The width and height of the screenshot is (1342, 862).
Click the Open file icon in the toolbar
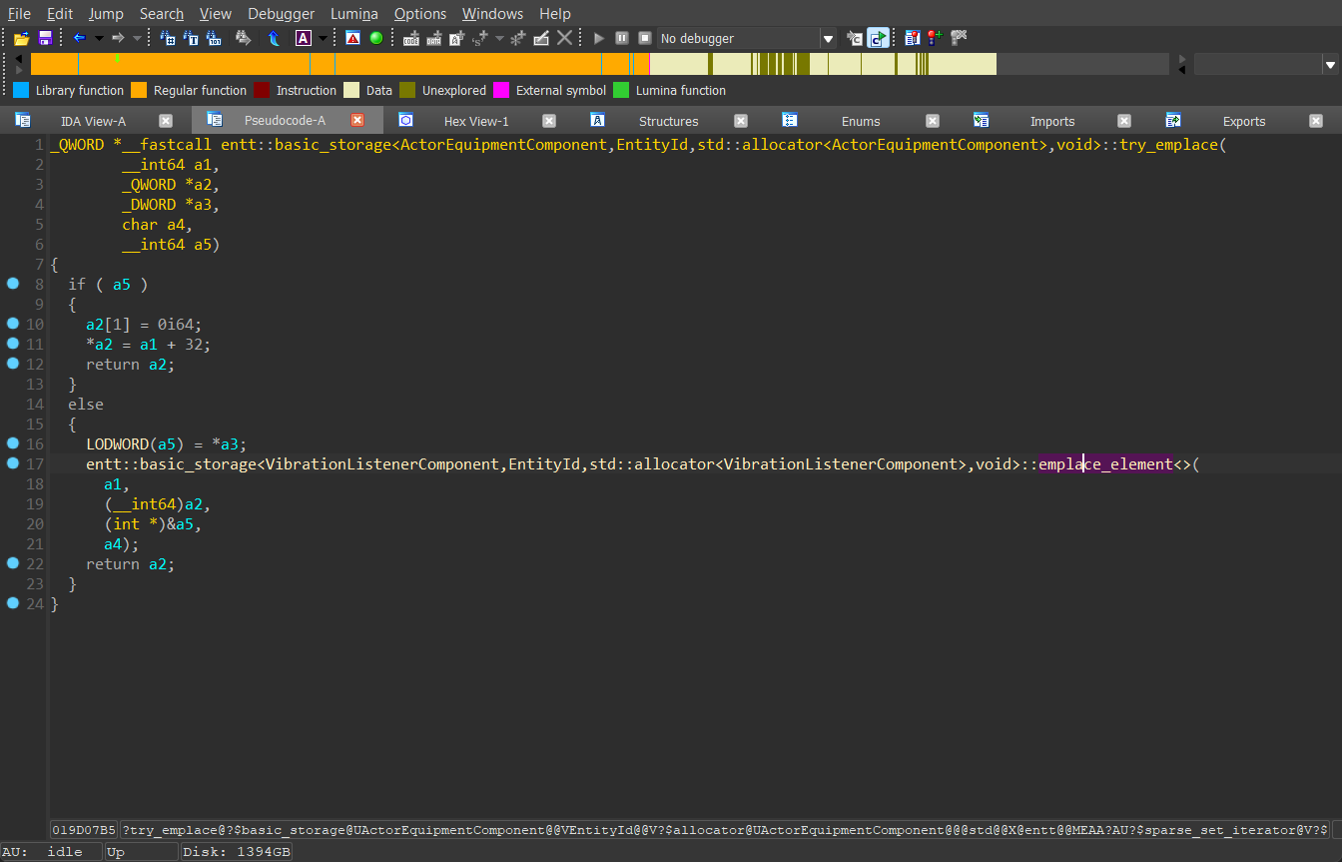pyautogui.click(x=21, y=38)
